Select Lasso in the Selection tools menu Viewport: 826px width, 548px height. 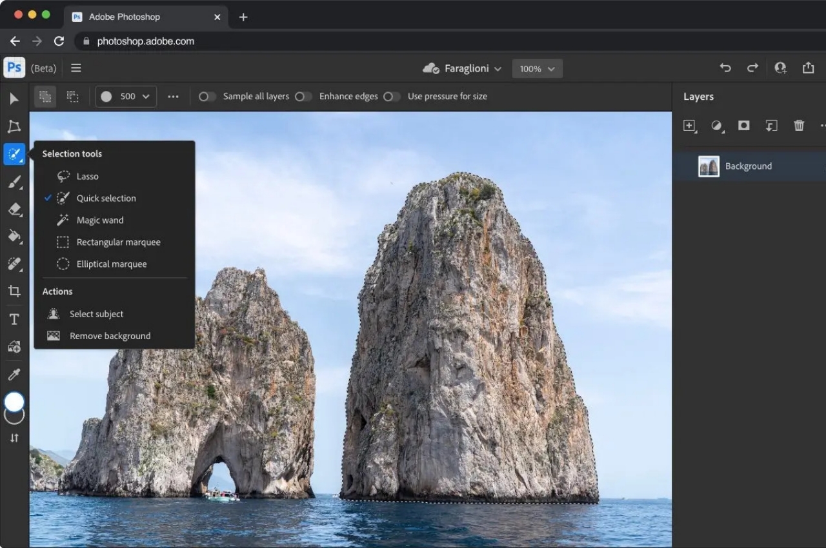click(x=87, y=176)
